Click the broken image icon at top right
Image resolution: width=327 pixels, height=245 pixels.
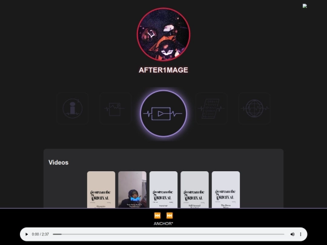click(305, 6)
